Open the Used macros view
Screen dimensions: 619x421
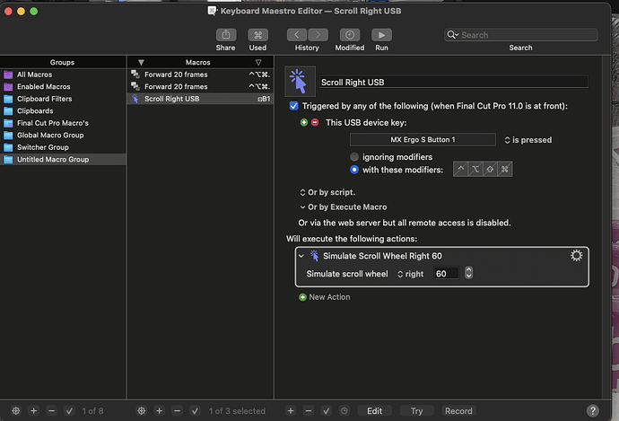pos(257,35)
